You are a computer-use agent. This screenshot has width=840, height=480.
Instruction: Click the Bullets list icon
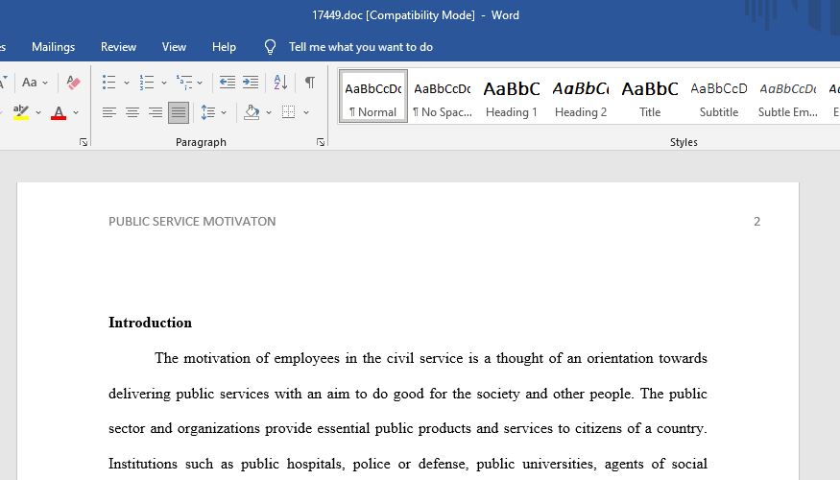point(109,83)
